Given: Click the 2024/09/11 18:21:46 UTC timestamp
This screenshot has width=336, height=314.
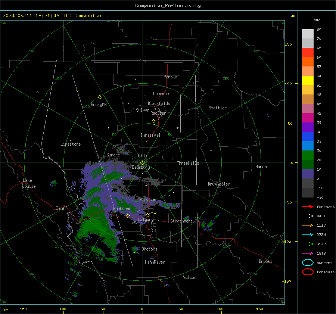Looking at the screenshot, I should (x=37, y=16).
